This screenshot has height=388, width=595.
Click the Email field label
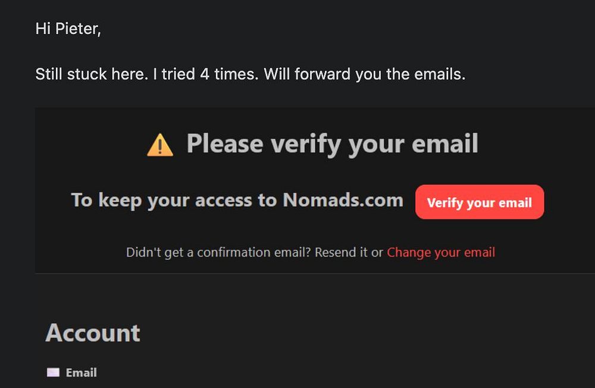pos(81,373)
